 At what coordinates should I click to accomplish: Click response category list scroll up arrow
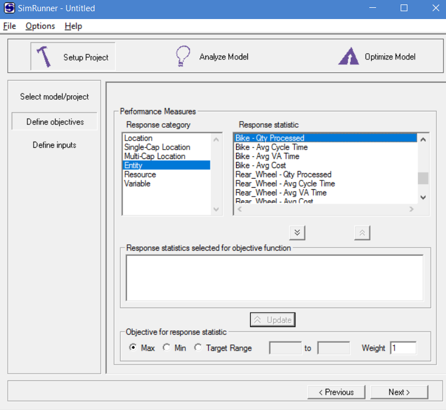point(216,139)
